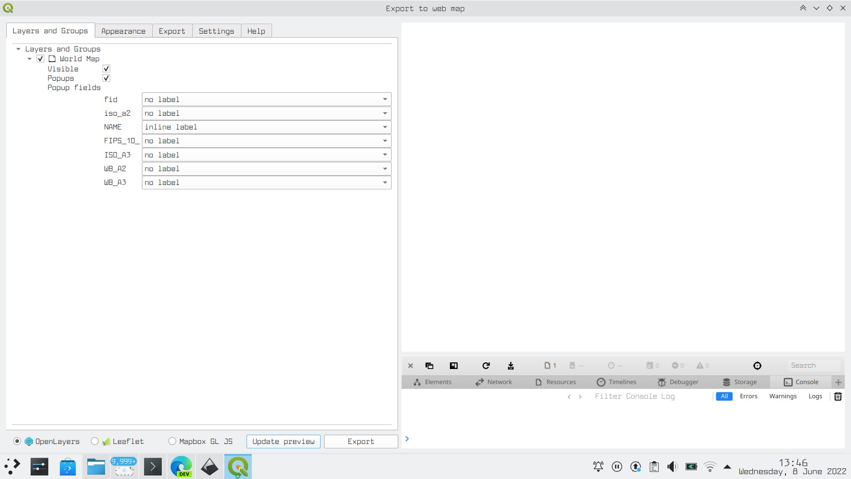Filter console to show only Errors
Image resolution: width=851 pixels, height=479 pixels.
[749, 396]
